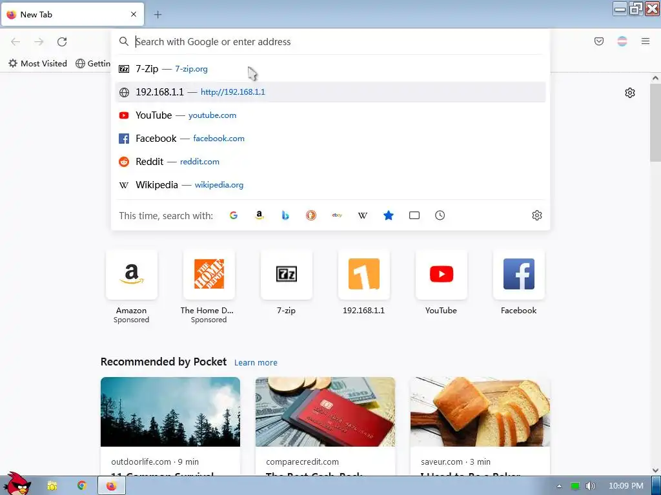The width and height of the screenshot is (661, 495).
Task: Click the page scrollbar up arrow
Action: click(x=655, y=78)
